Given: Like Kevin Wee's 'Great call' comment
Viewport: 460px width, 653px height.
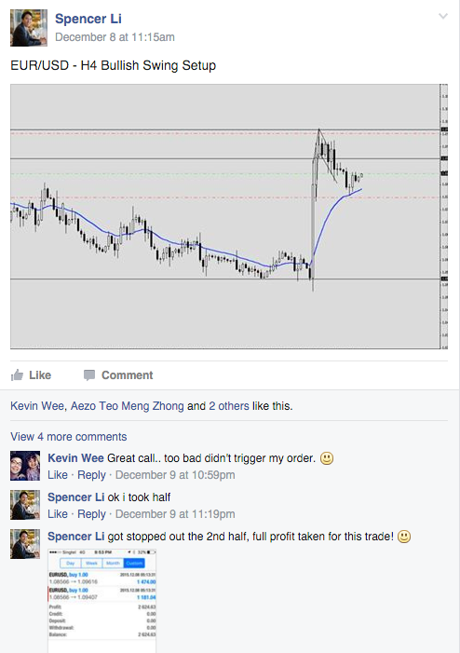Looking at the screenshot, I should (58, 475).
